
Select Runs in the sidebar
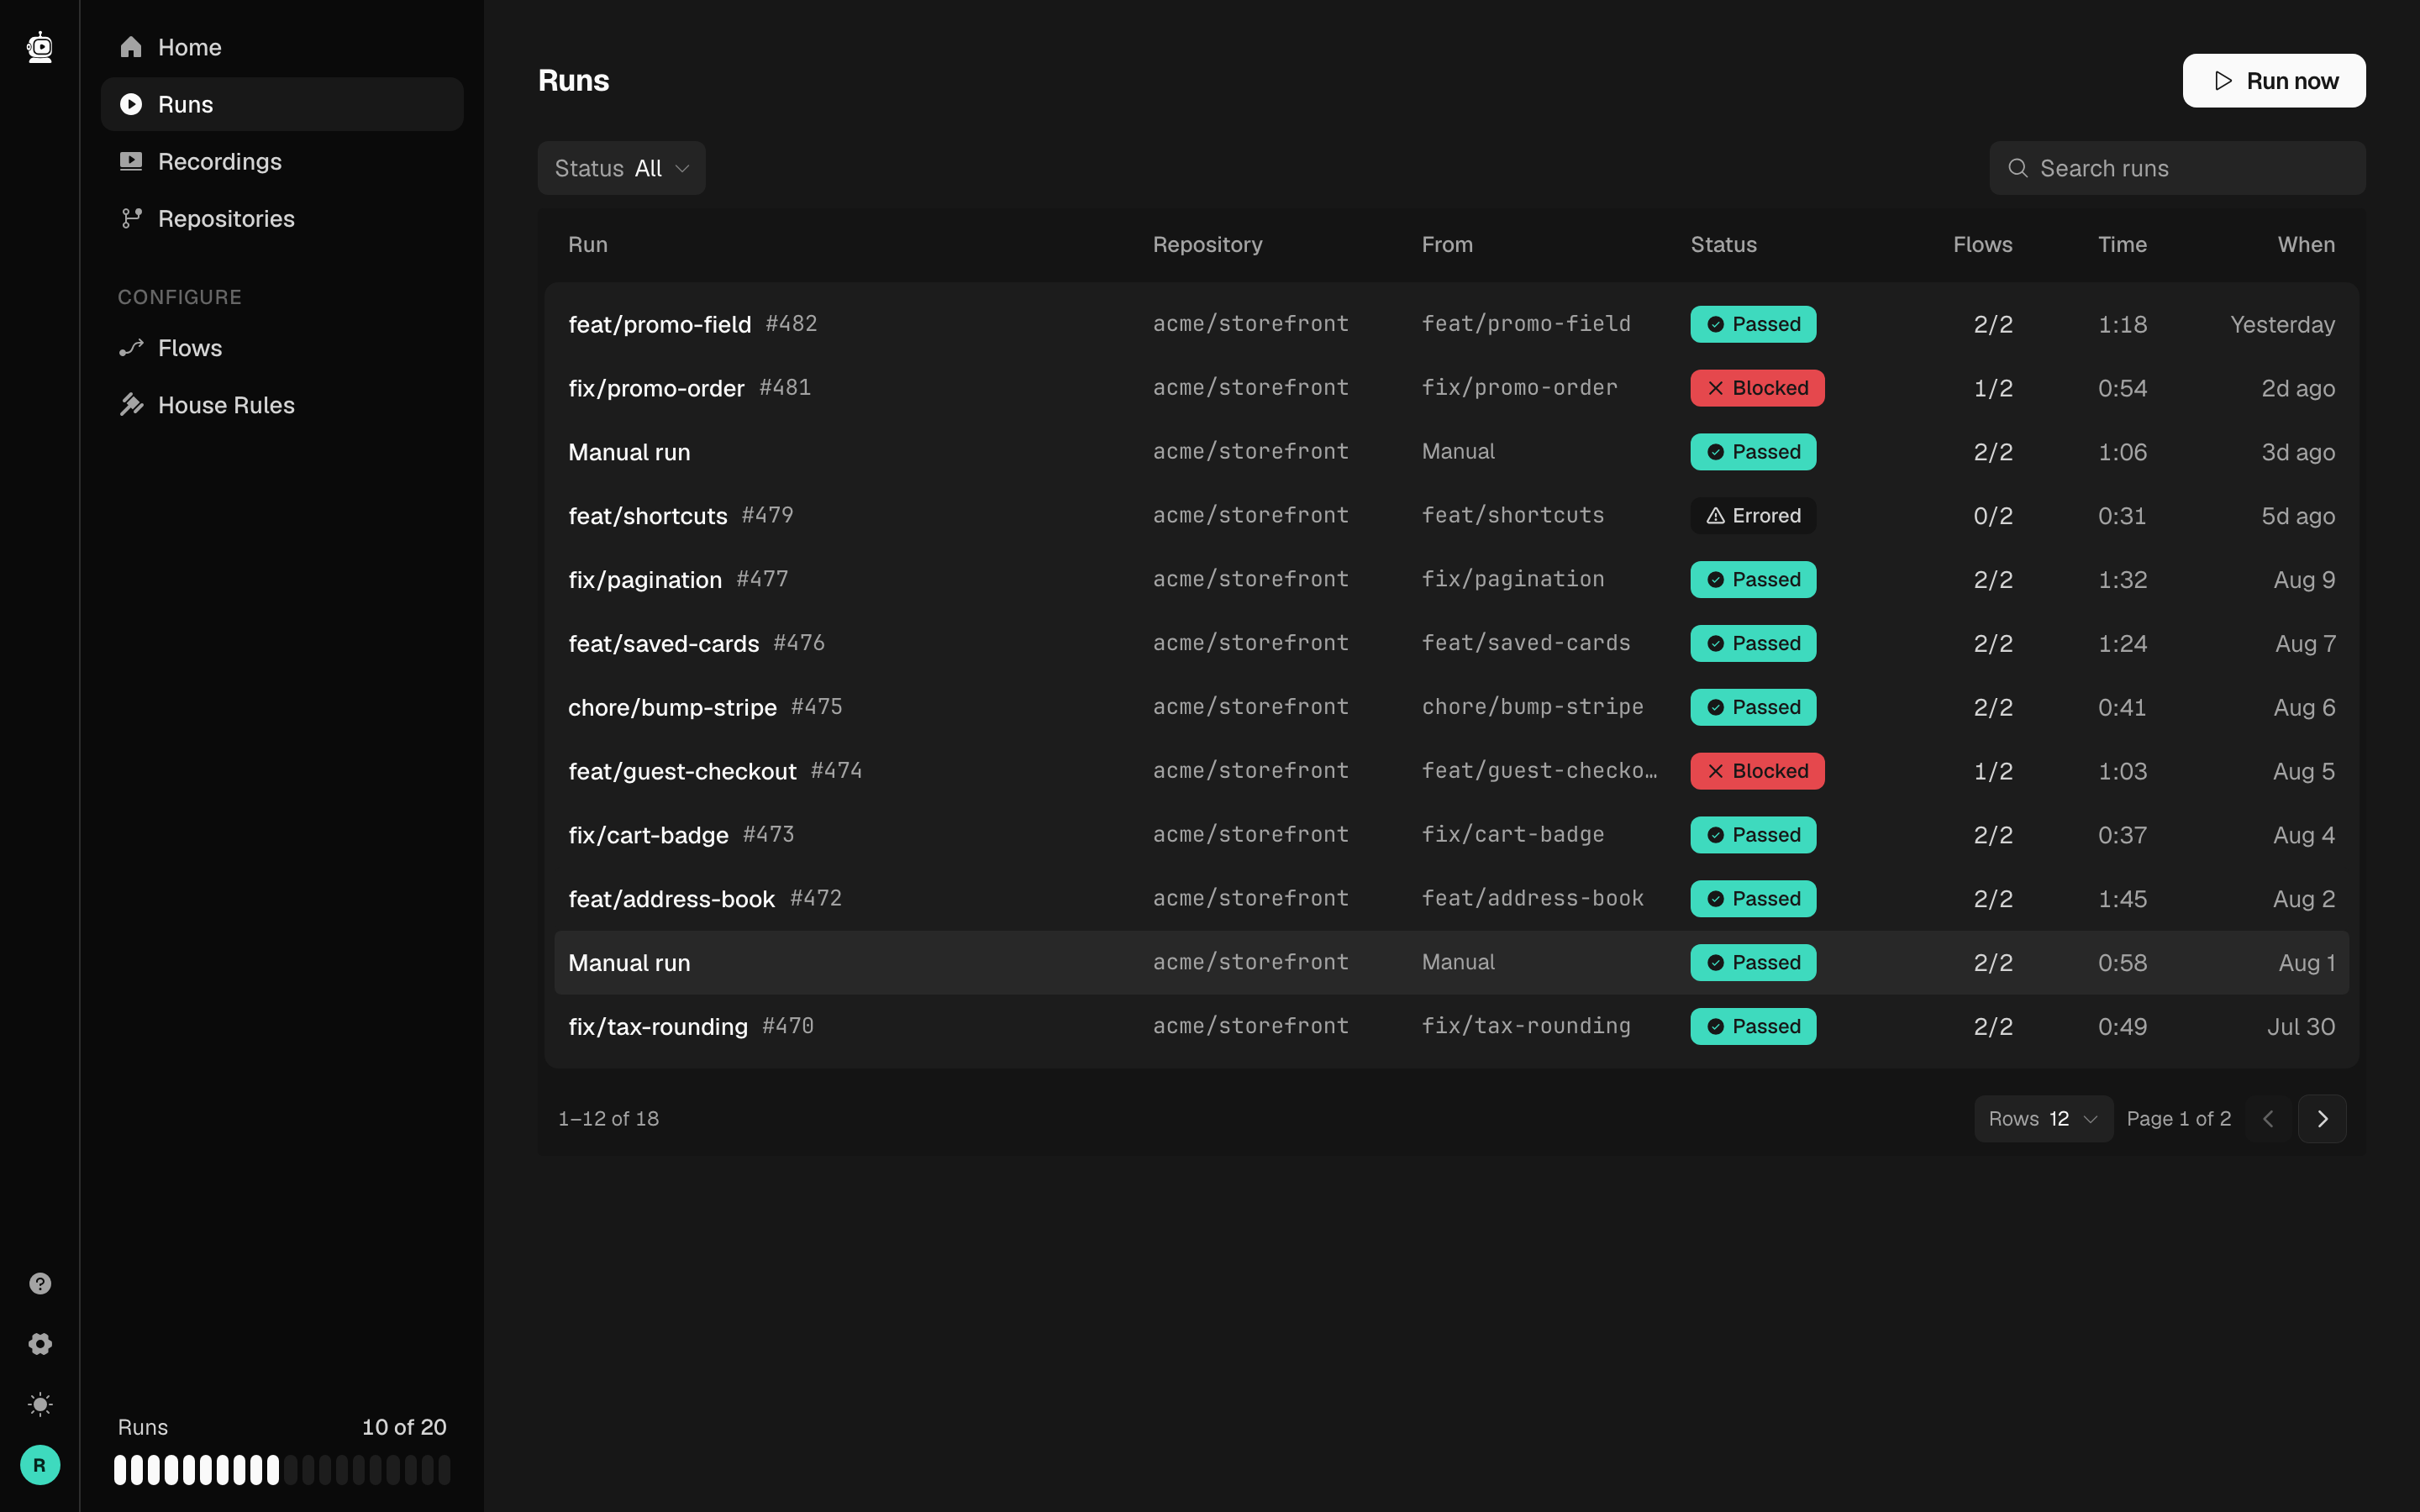click(x=282, y=104)
